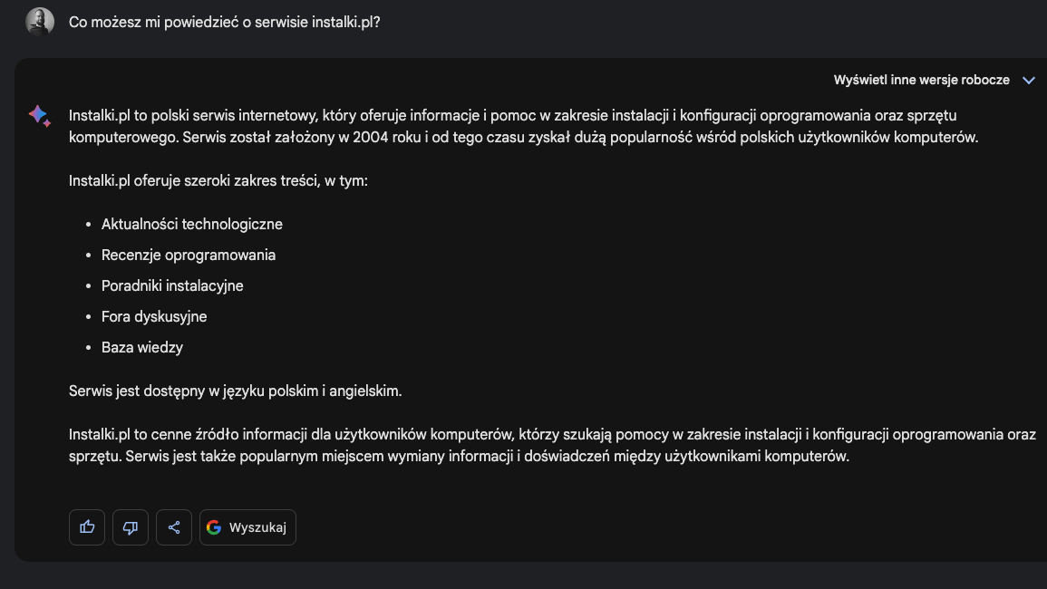Click the "oferuje szeroki zakres treści" line

[218, 180]
